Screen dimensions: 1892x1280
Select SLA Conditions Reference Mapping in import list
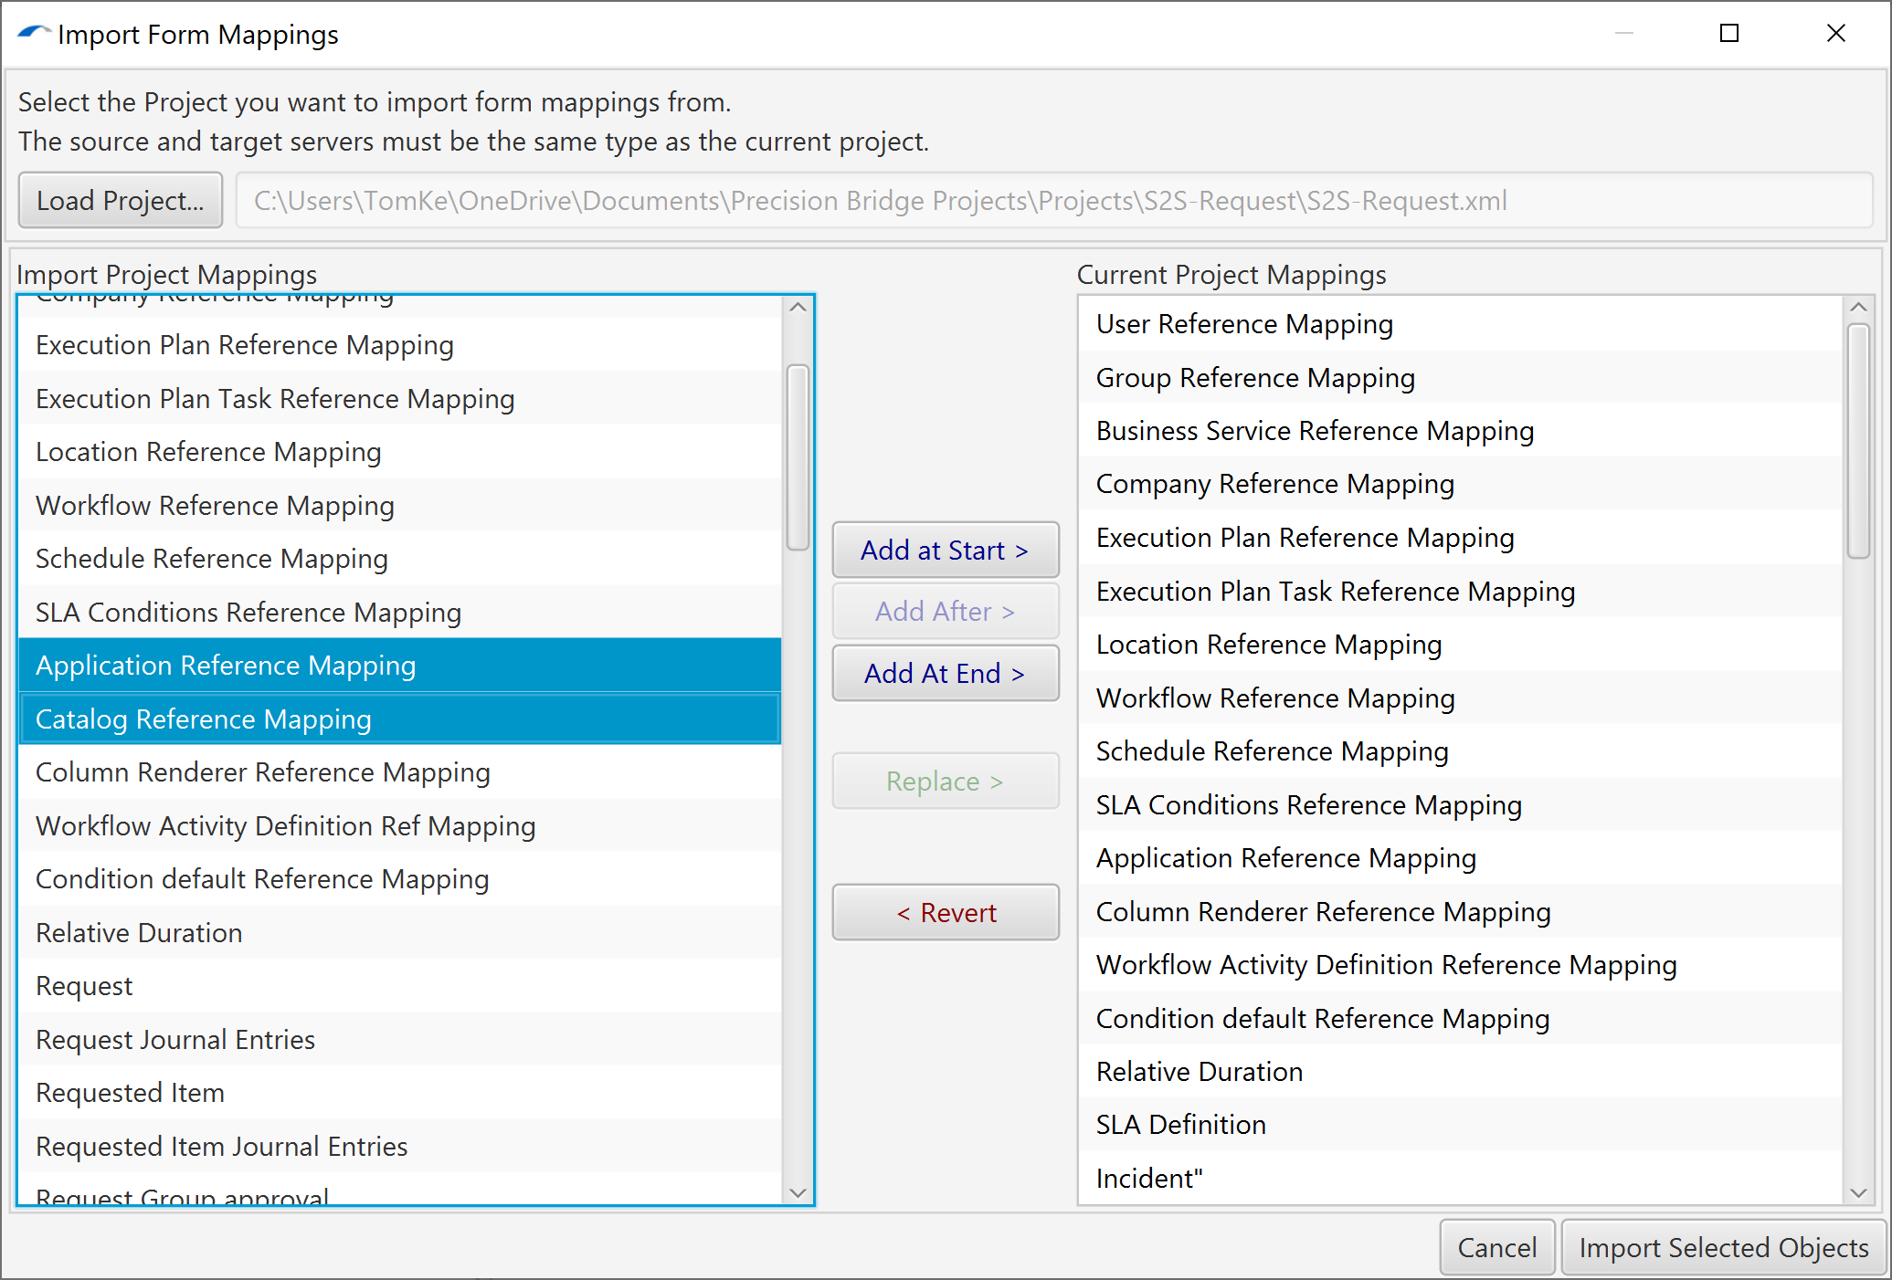(x=400, y=613)
